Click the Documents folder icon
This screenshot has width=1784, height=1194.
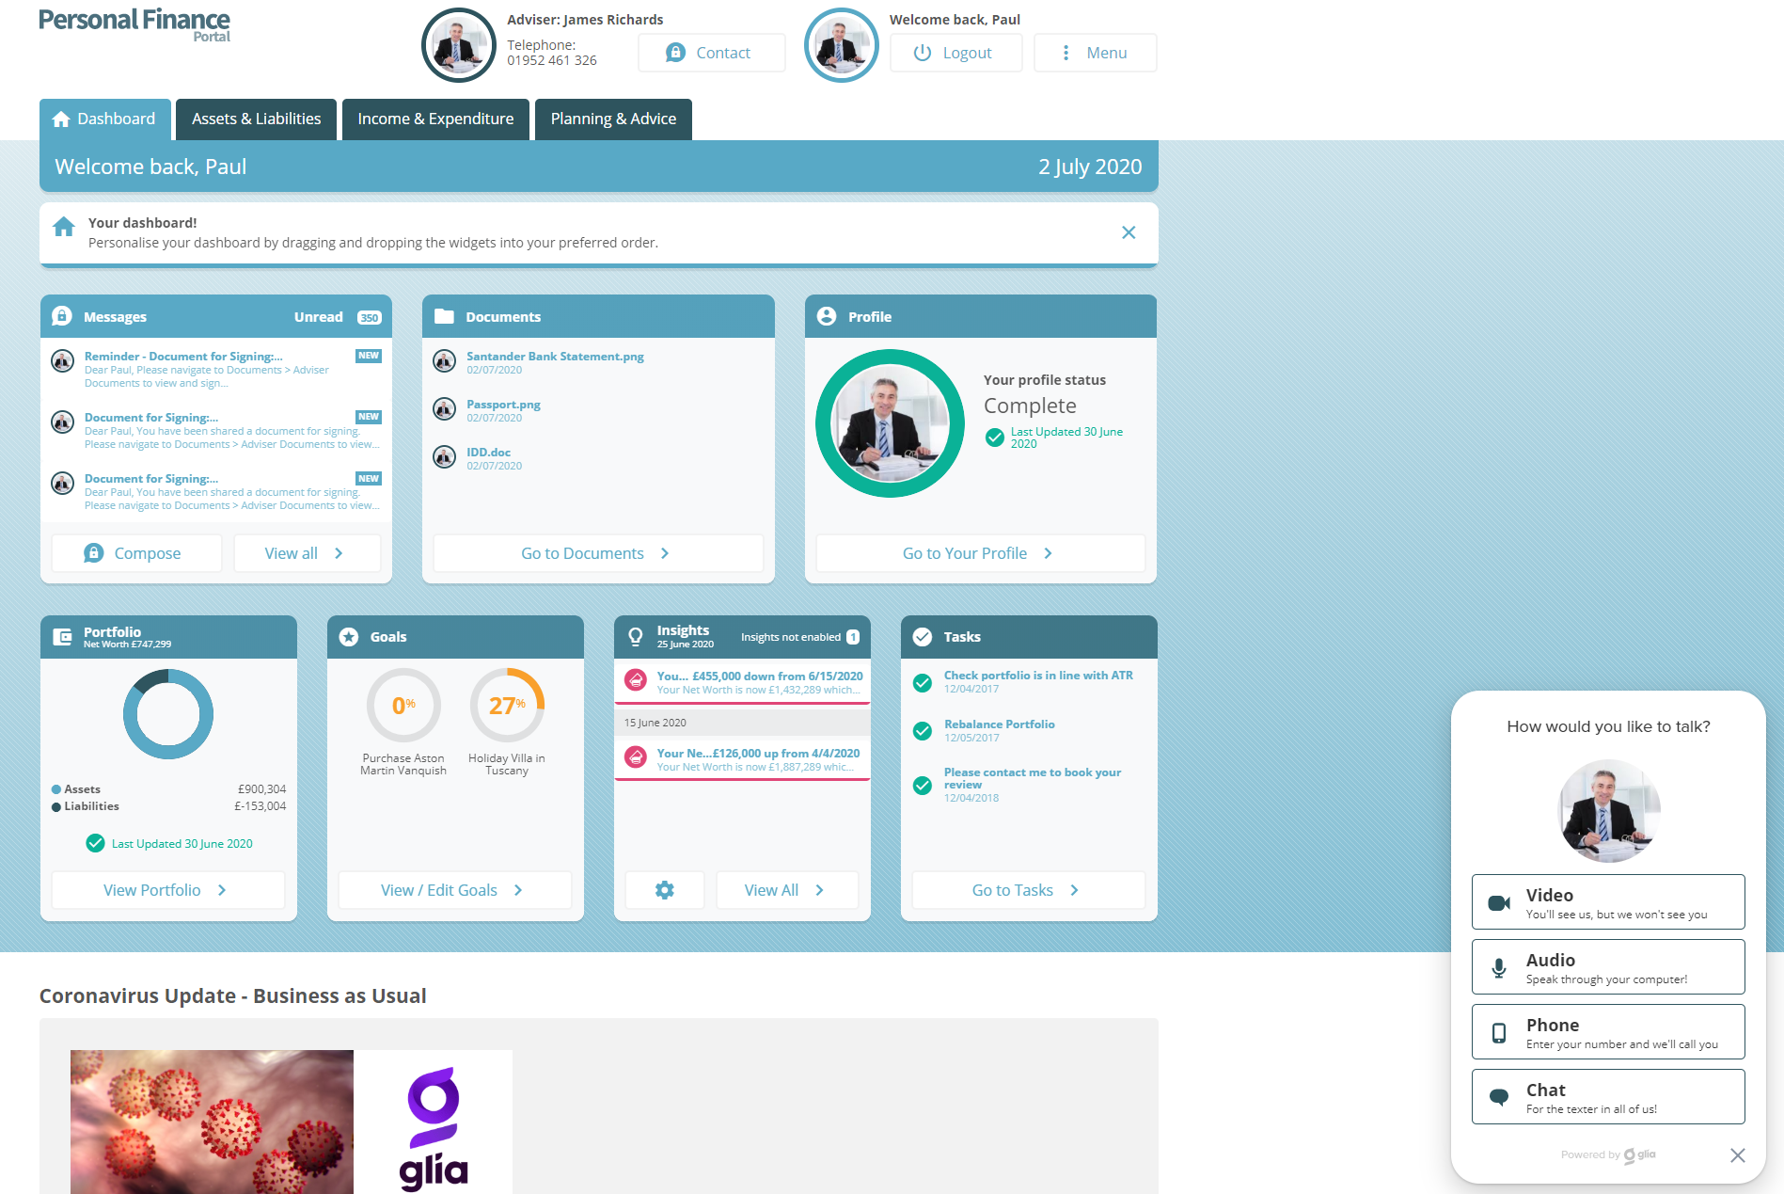coord(444,316)
